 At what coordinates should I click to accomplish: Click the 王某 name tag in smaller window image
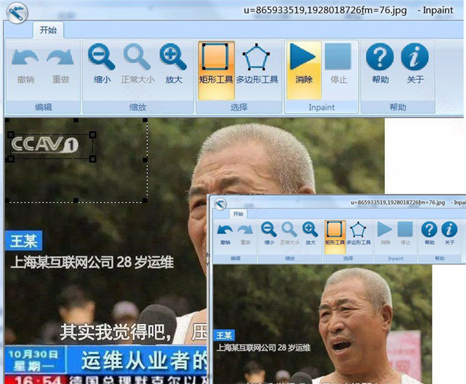pos(224,335)
